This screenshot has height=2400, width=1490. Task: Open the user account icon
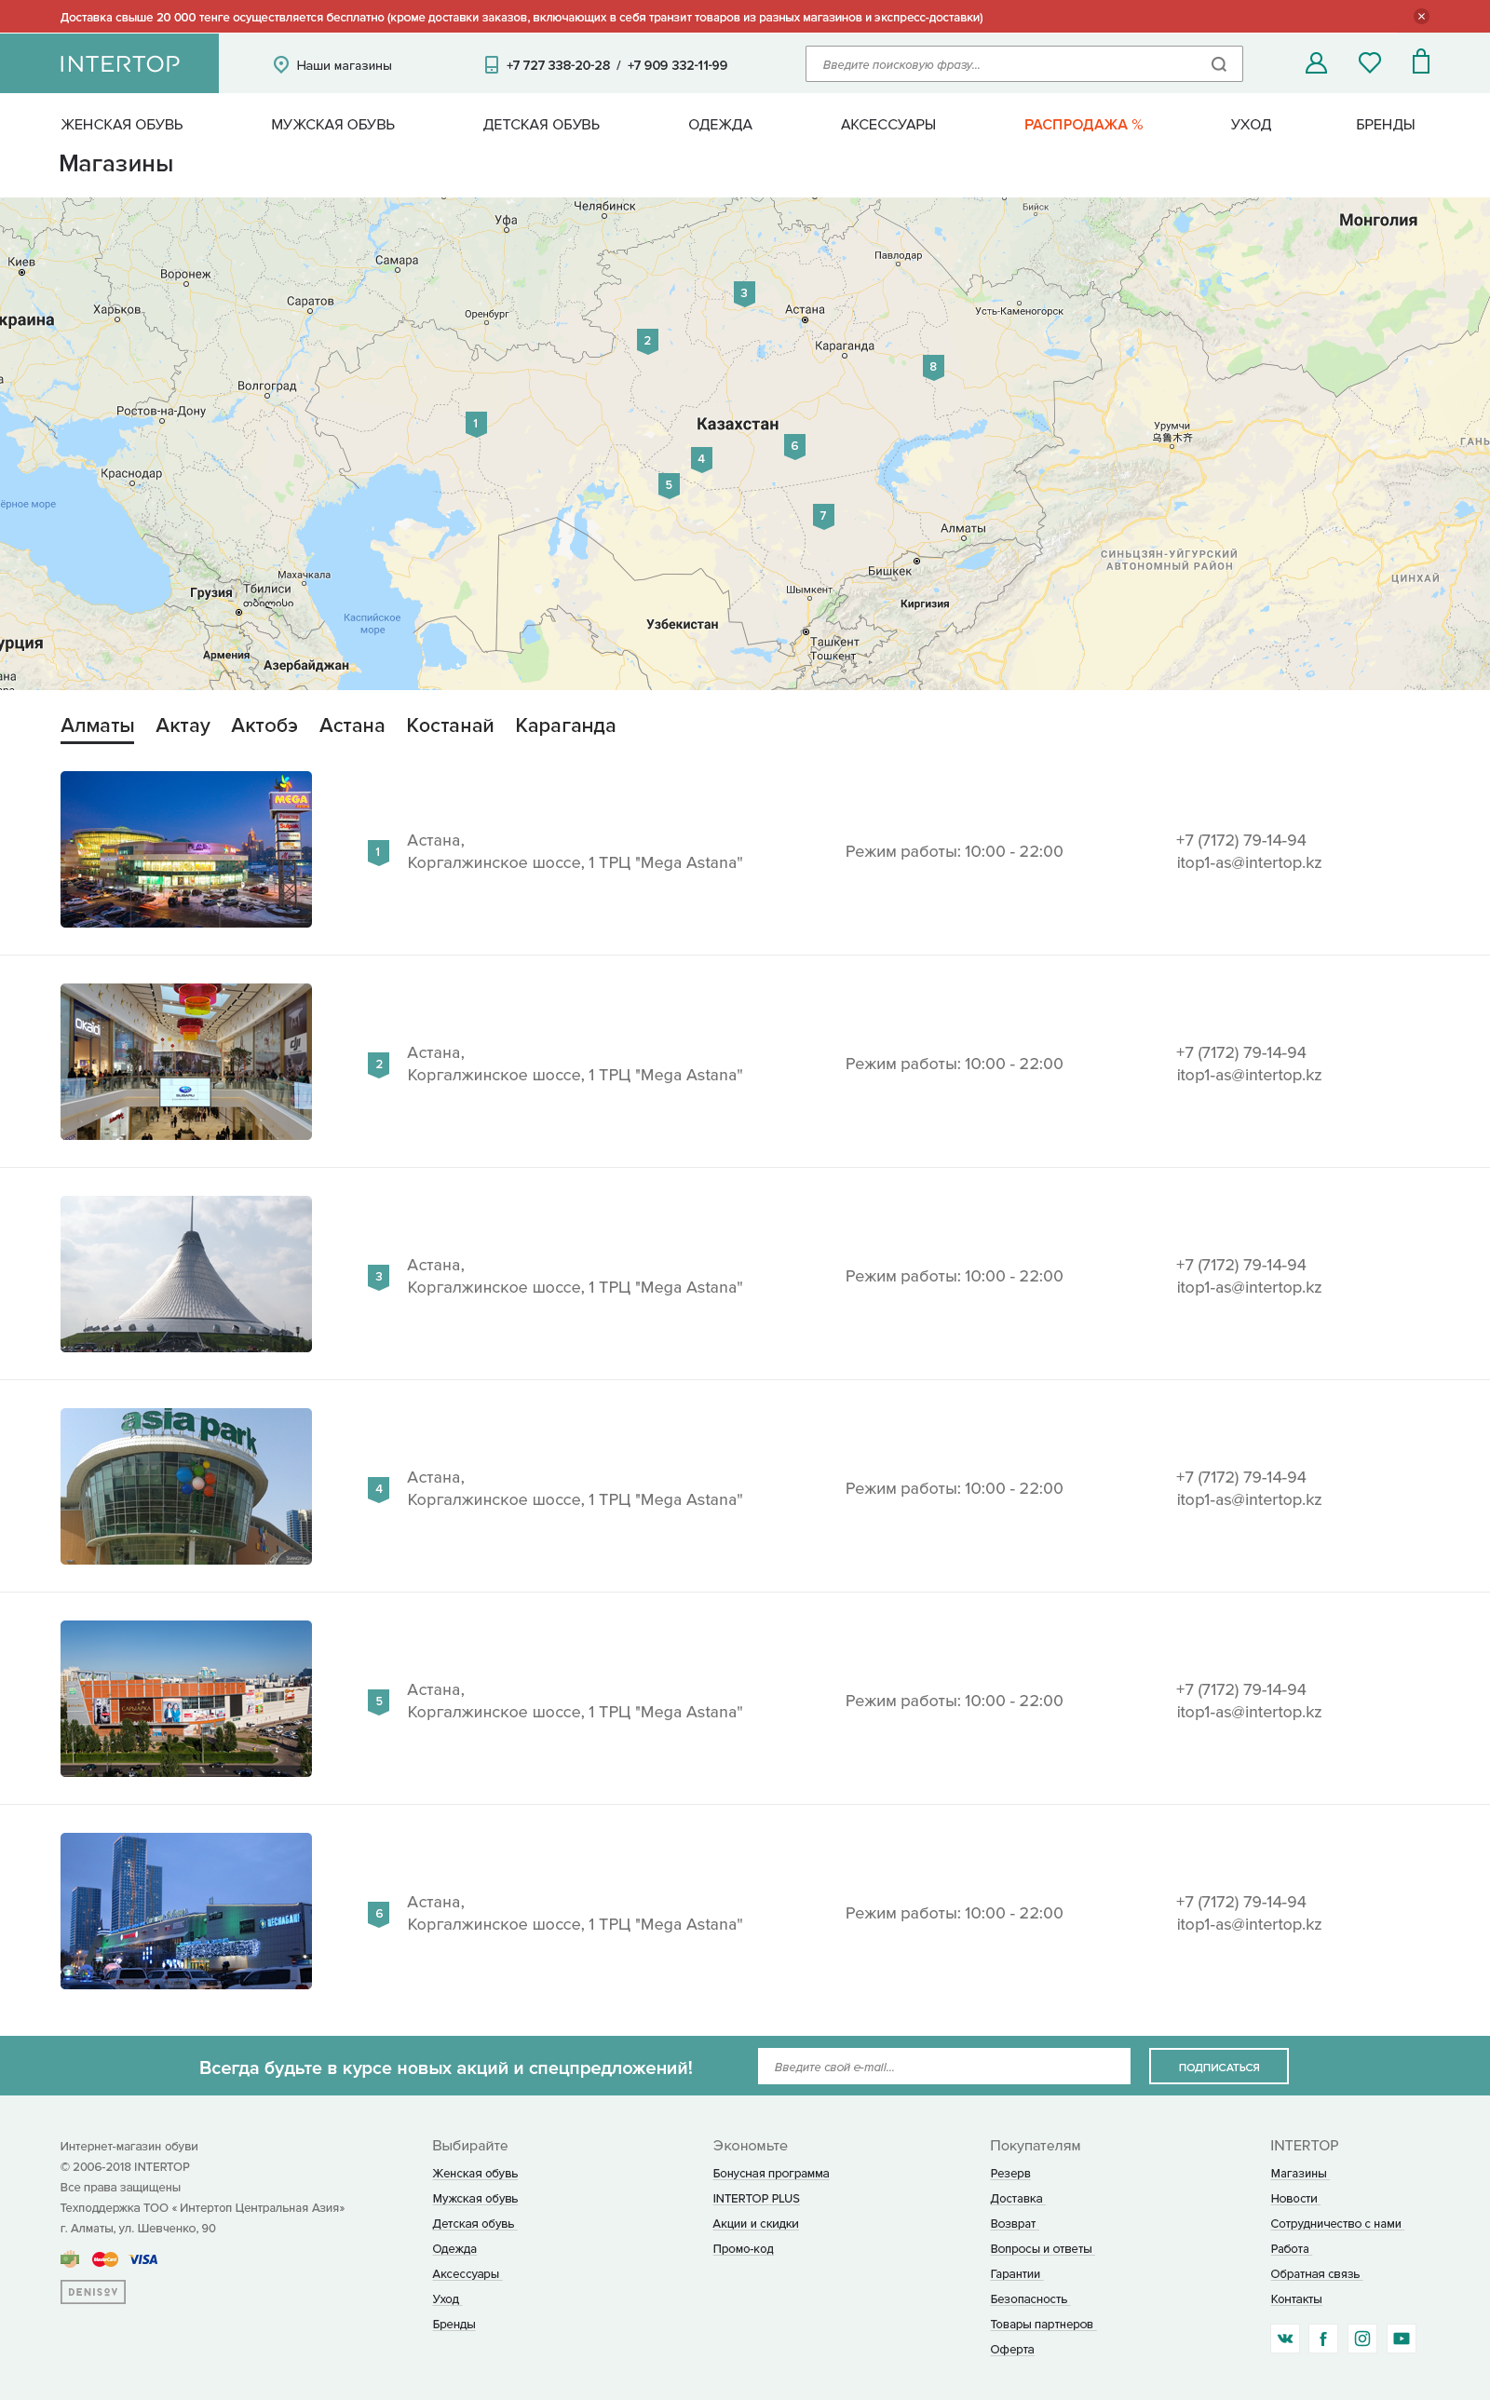point(1316,63)
